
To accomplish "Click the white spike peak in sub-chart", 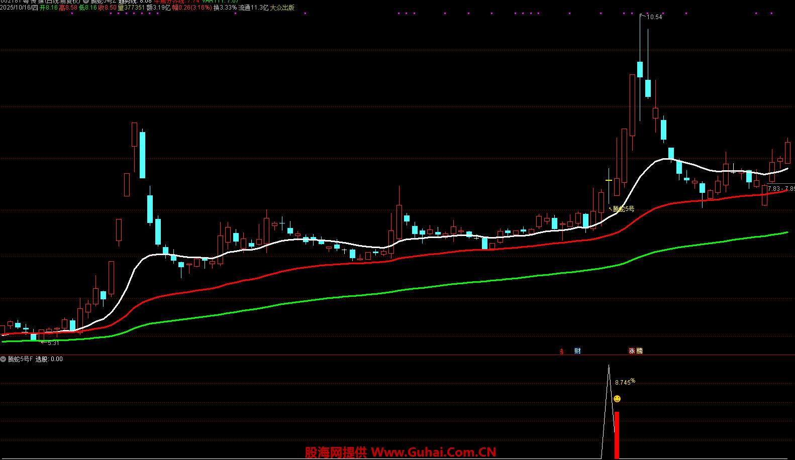I will point(609,367).
